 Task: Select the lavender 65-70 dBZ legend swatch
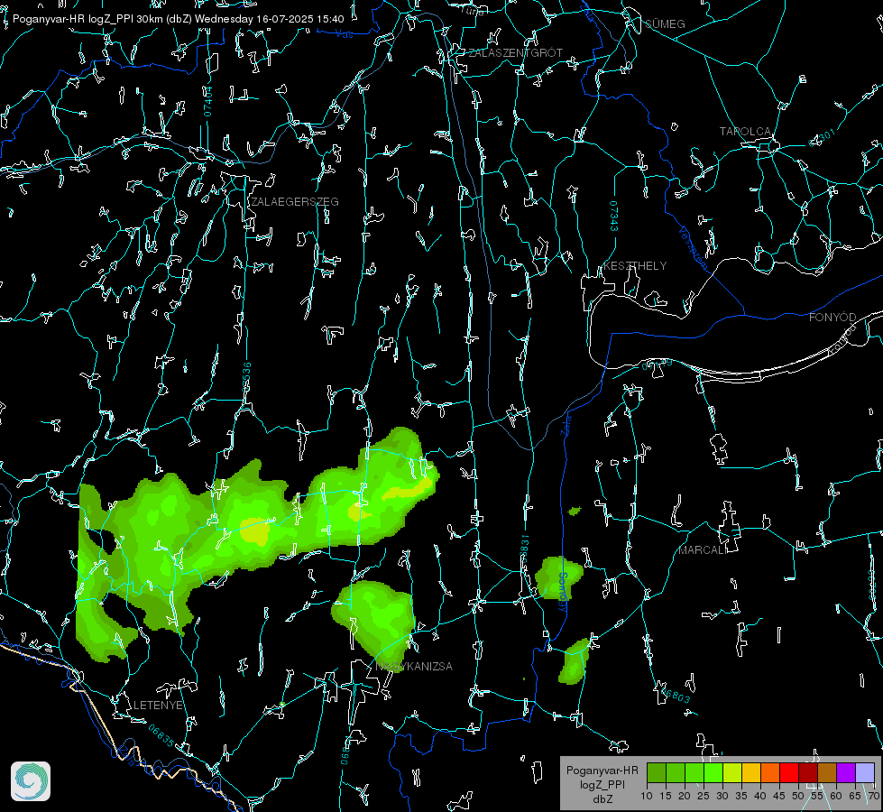(x=864, y=772)
